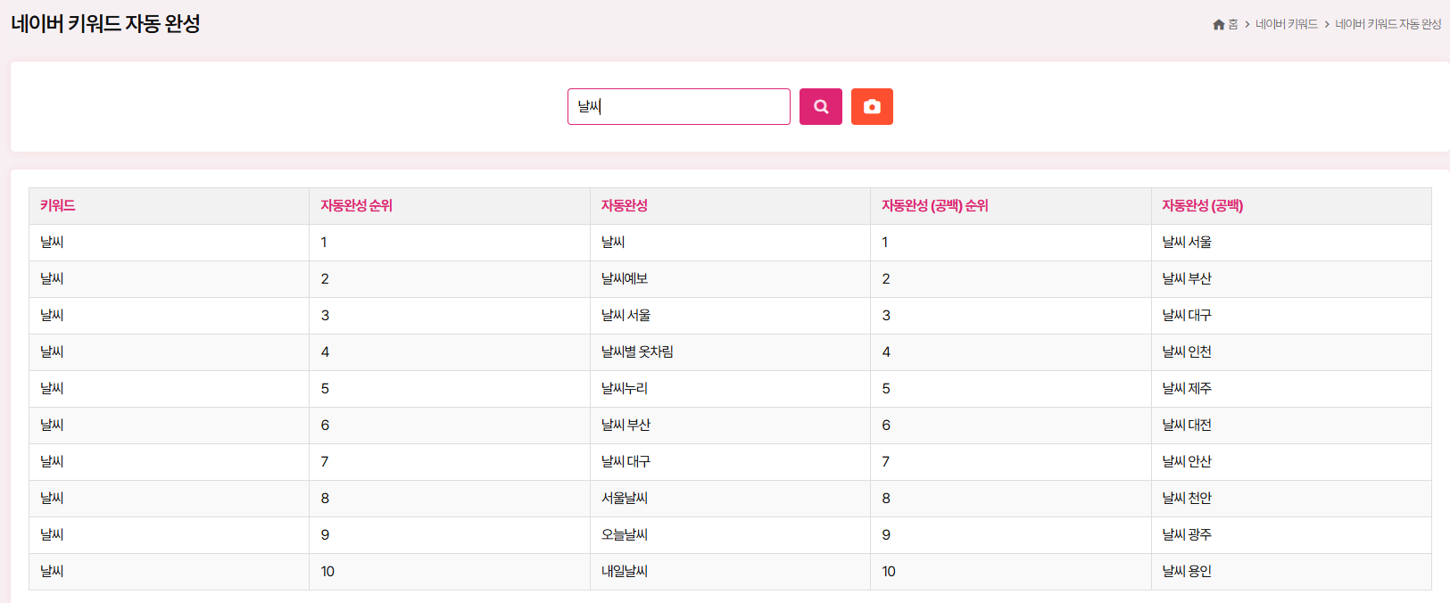Select the 날씨예보 autocomplete cell
The height and width of the screenshot is (603, 1450).
coord(730,278)
